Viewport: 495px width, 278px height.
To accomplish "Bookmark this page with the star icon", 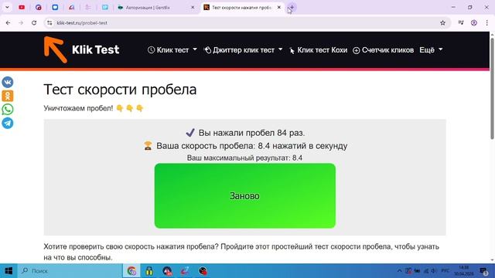I will coord(442,22).
